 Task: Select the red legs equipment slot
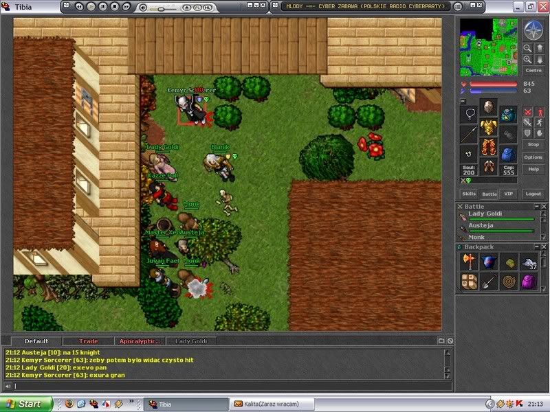pyautogui.click(x=488, y=147)
